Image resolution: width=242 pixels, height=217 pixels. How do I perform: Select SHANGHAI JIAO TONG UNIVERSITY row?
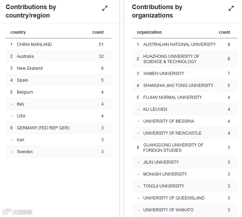(x=178, y=86)
